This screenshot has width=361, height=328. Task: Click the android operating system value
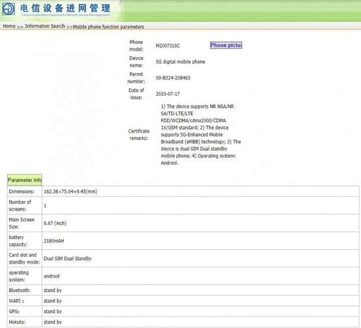click(x=52, y=276)
